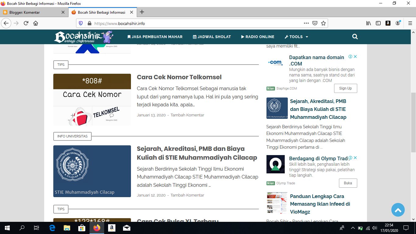Click Tambah Komentar under Telkomsel post
The width and height of the screenshot is (416, 234).
pyautogui.click(x=187, y=115)
